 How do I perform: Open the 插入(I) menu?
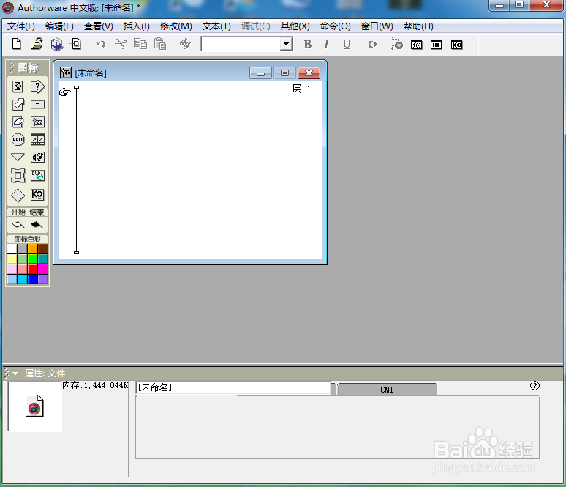(x=137, y=26)
